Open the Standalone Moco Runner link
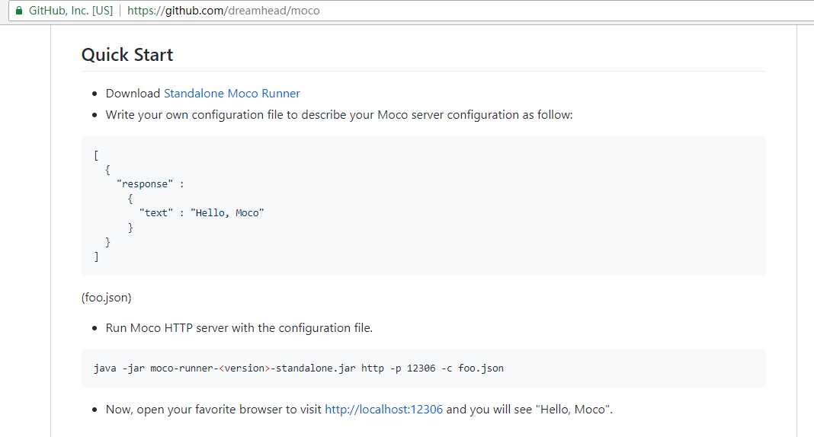814x437 pixels. (232, 94)
